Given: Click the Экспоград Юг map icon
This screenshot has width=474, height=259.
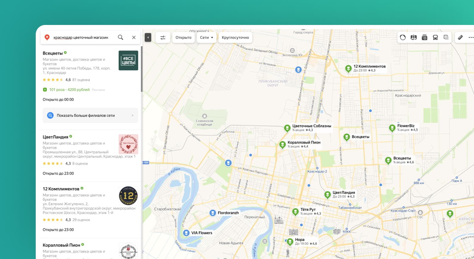Looking at the screenshot, I should tap(292, 50).
